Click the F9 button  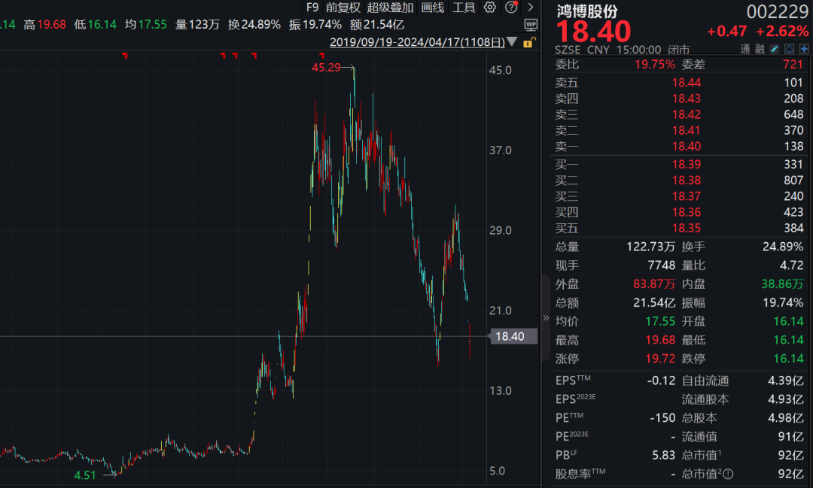(x=312, y=8)
